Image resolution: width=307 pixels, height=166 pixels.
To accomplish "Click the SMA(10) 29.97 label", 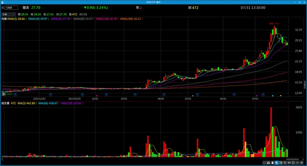I will click(39, 19).
